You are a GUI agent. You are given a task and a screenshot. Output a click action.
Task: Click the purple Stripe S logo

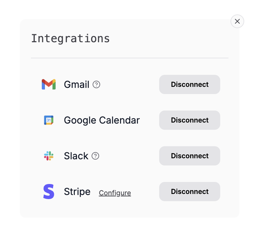tap(49, 192)
